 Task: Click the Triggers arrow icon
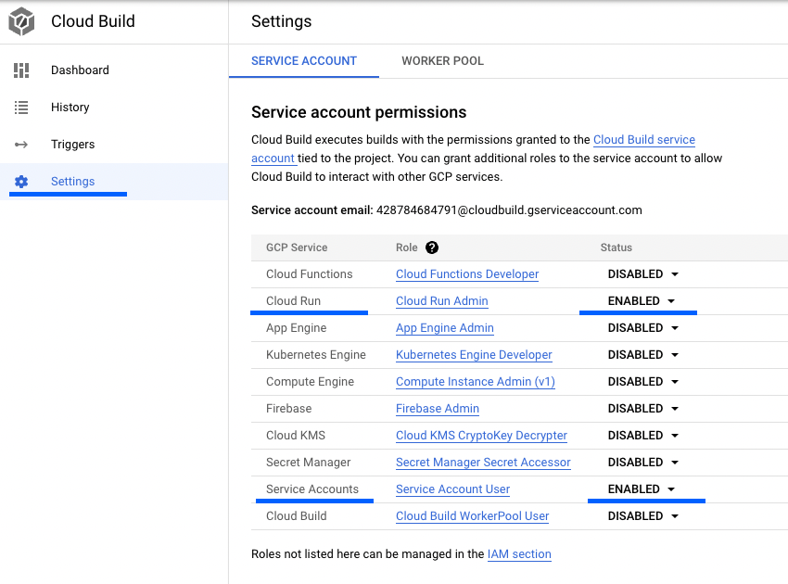point(21,145)
